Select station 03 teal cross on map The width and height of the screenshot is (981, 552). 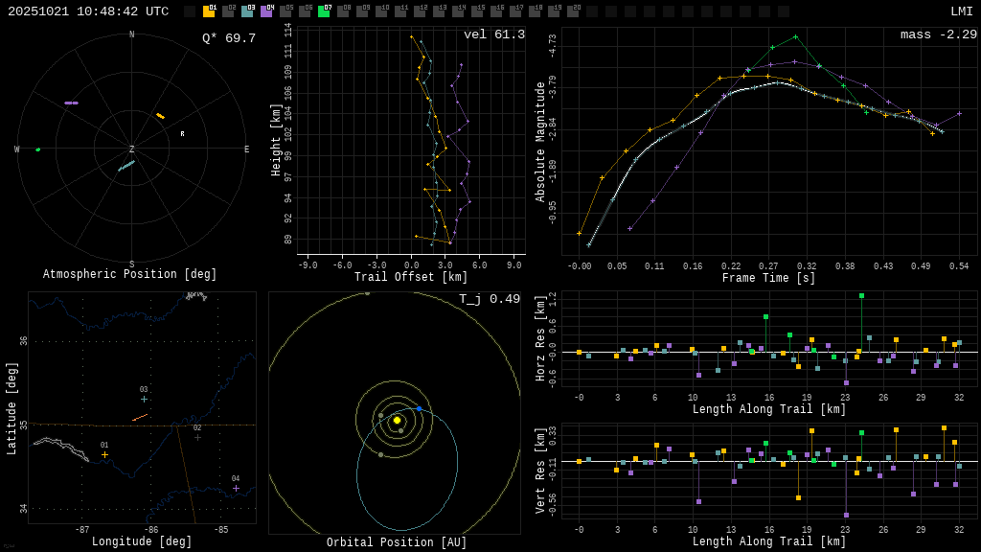[x=145, y=399]
